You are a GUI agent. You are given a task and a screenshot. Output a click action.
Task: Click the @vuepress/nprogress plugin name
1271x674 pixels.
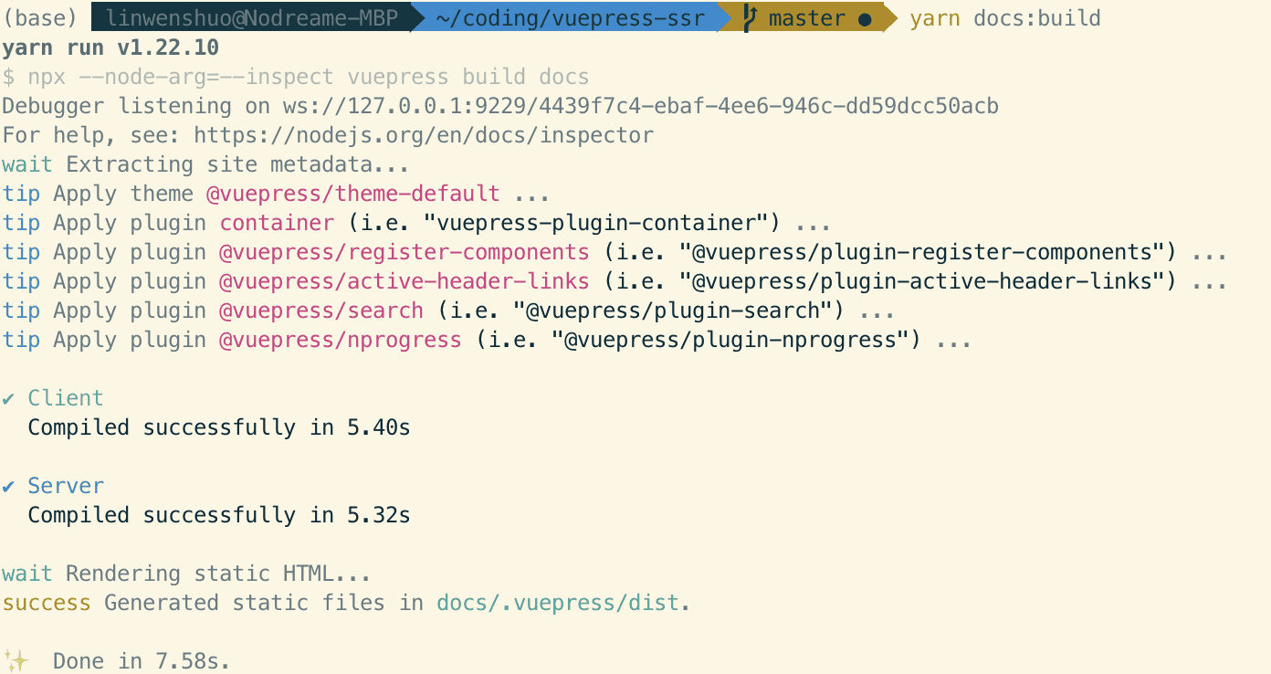pos(341,340)
